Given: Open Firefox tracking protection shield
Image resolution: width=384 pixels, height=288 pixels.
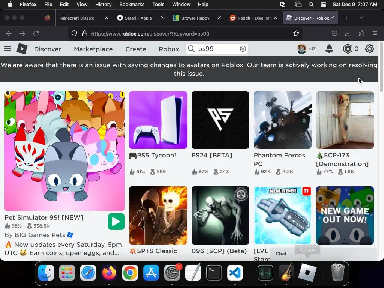Looking at the screenshot, I should (74, 33).
